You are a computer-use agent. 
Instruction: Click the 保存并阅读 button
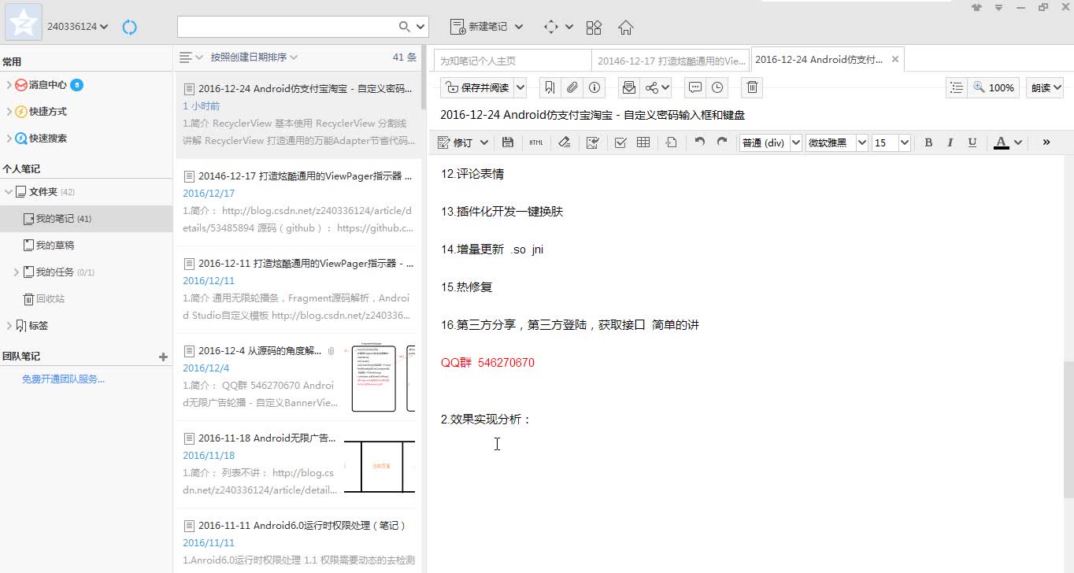pyautogui.click(x=477, y=87)
